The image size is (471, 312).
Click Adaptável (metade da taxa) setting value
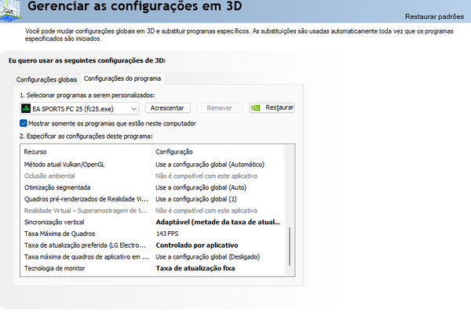point(217,223)
